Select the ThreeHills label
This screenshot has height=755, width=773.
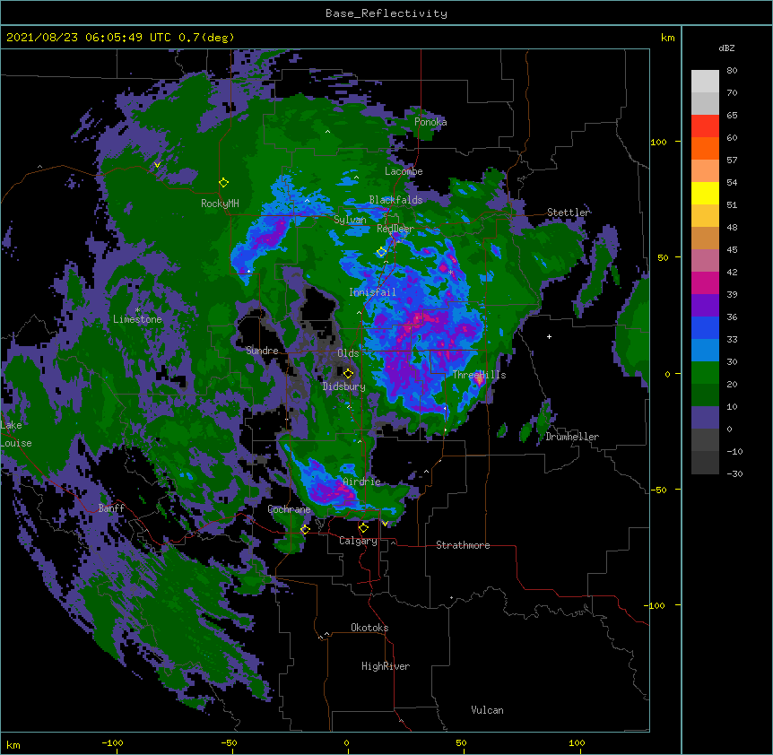[x=479, y=375]
